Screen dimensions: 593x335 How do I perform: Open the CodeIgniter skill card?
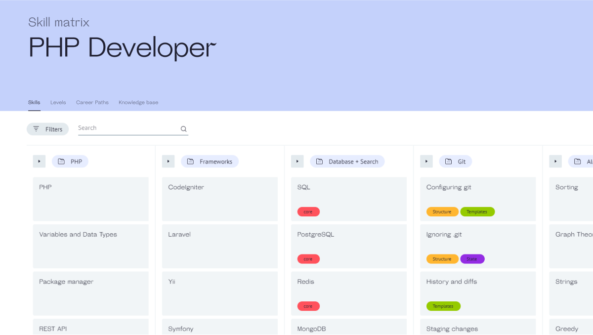point(220,199)
